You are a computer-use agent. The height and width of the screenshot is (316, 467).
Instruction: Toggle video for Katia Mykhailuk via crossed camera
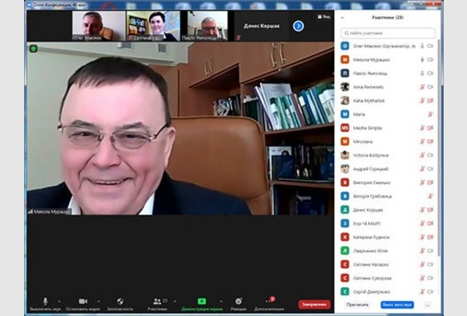430,101
